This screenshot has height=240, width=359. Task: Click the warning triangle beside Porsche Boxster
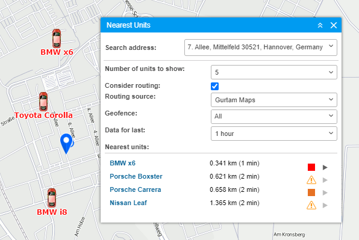click(311, 180)
